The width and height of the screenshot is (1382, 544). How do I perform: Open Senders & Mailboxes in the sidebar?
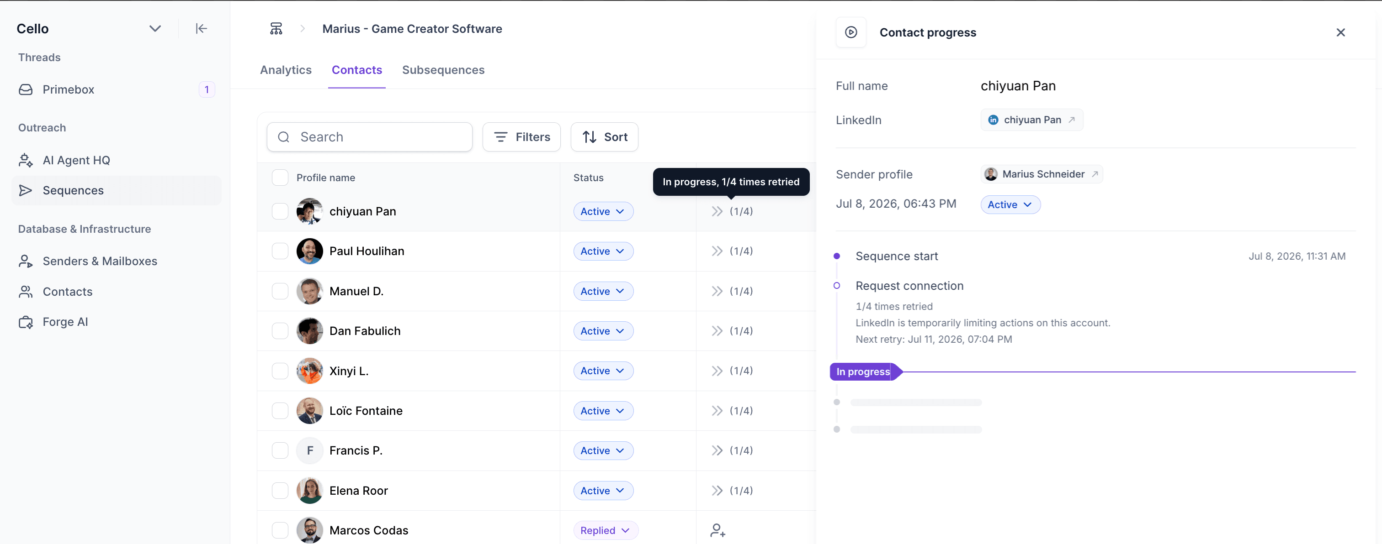[x=116, y=261]
